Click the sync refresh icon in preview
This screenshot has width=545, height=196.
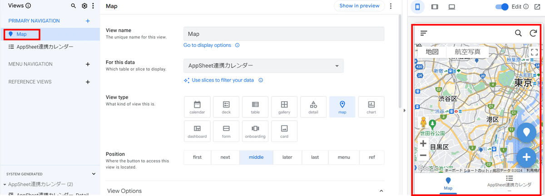point(533,33)
